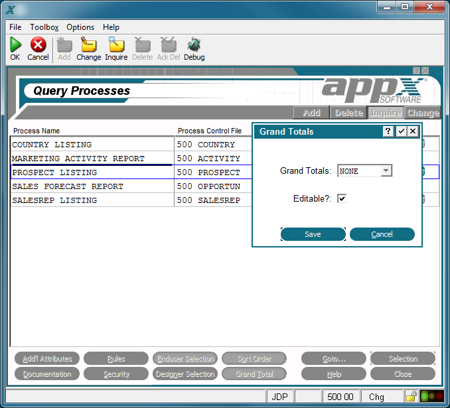Viewport: 450px width, 408px height.
Task: Click the Selection button
Action: pyautogui.click(x=403, y=359)
